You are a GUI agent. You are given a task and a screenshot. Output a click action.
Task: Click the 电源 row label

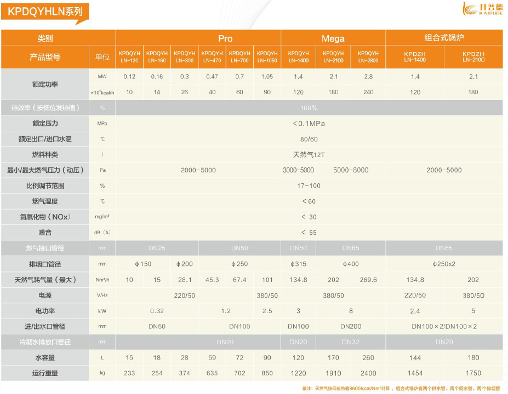point(45,296)
